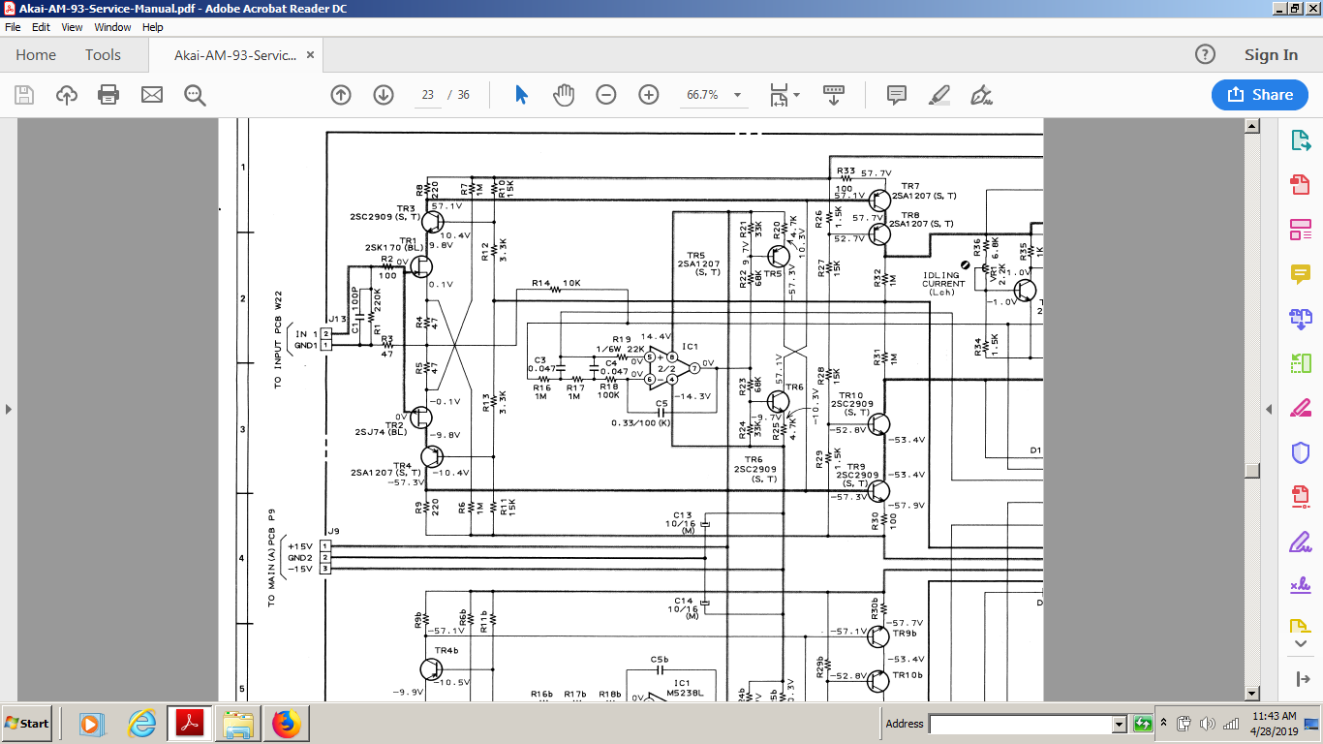Image resolution: width=1323 pixels, height=744 pixels.
Task: Go to previous page up arrow
Action: [341, 95]
